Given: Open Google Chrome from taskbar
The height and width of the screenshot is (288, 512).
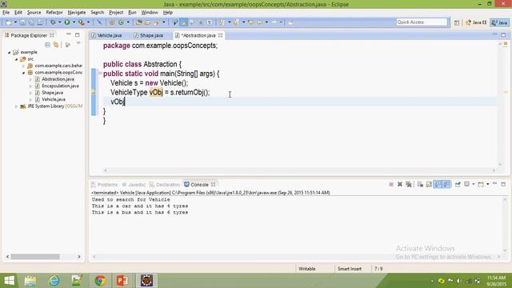Looking at the screenshot, I should 100,281.
